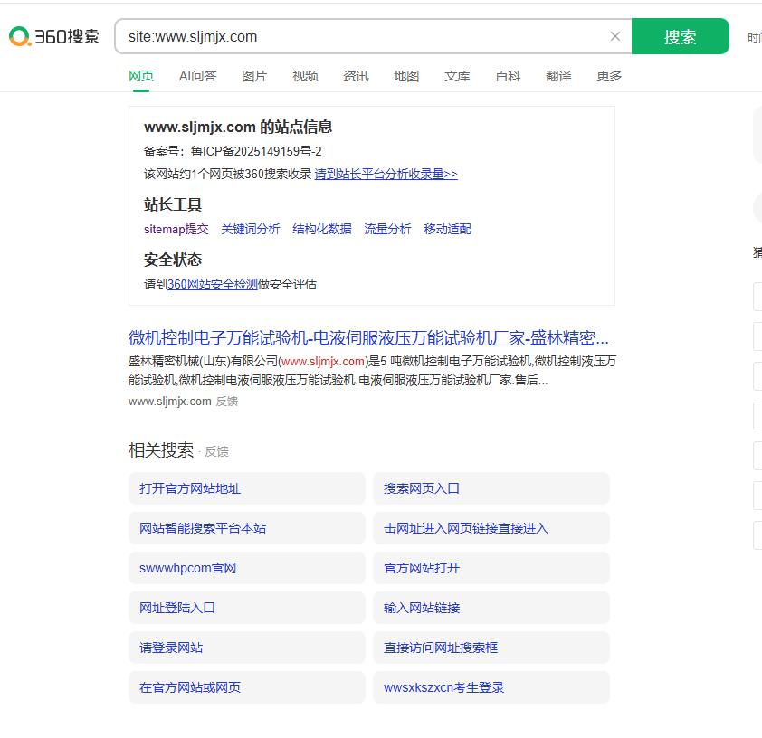Select related search 输入网站链接

click(x=491, y=608)
